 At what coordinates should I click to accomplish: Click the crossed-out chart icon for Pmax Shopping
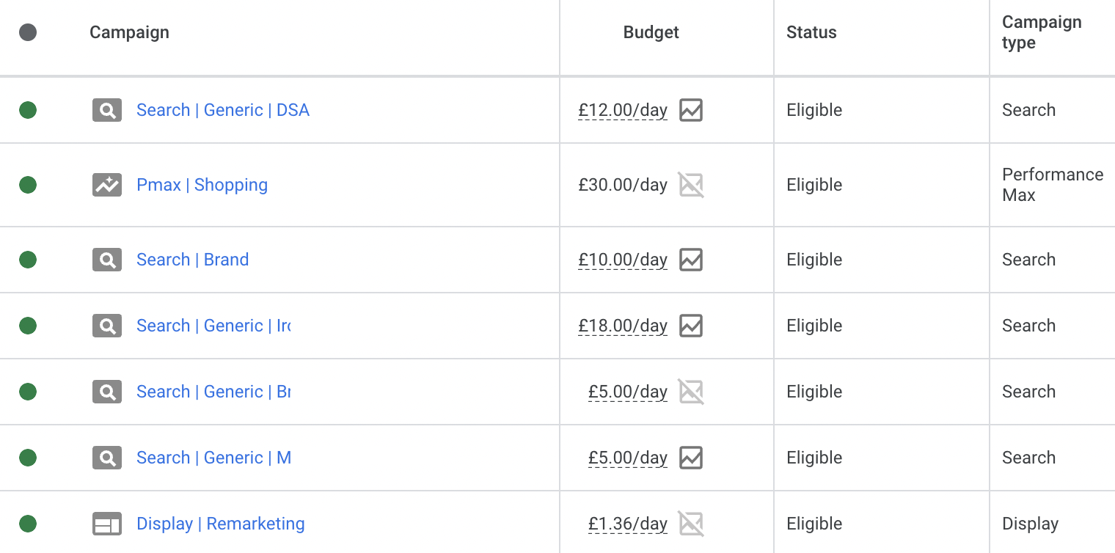(x=690, y=185)
